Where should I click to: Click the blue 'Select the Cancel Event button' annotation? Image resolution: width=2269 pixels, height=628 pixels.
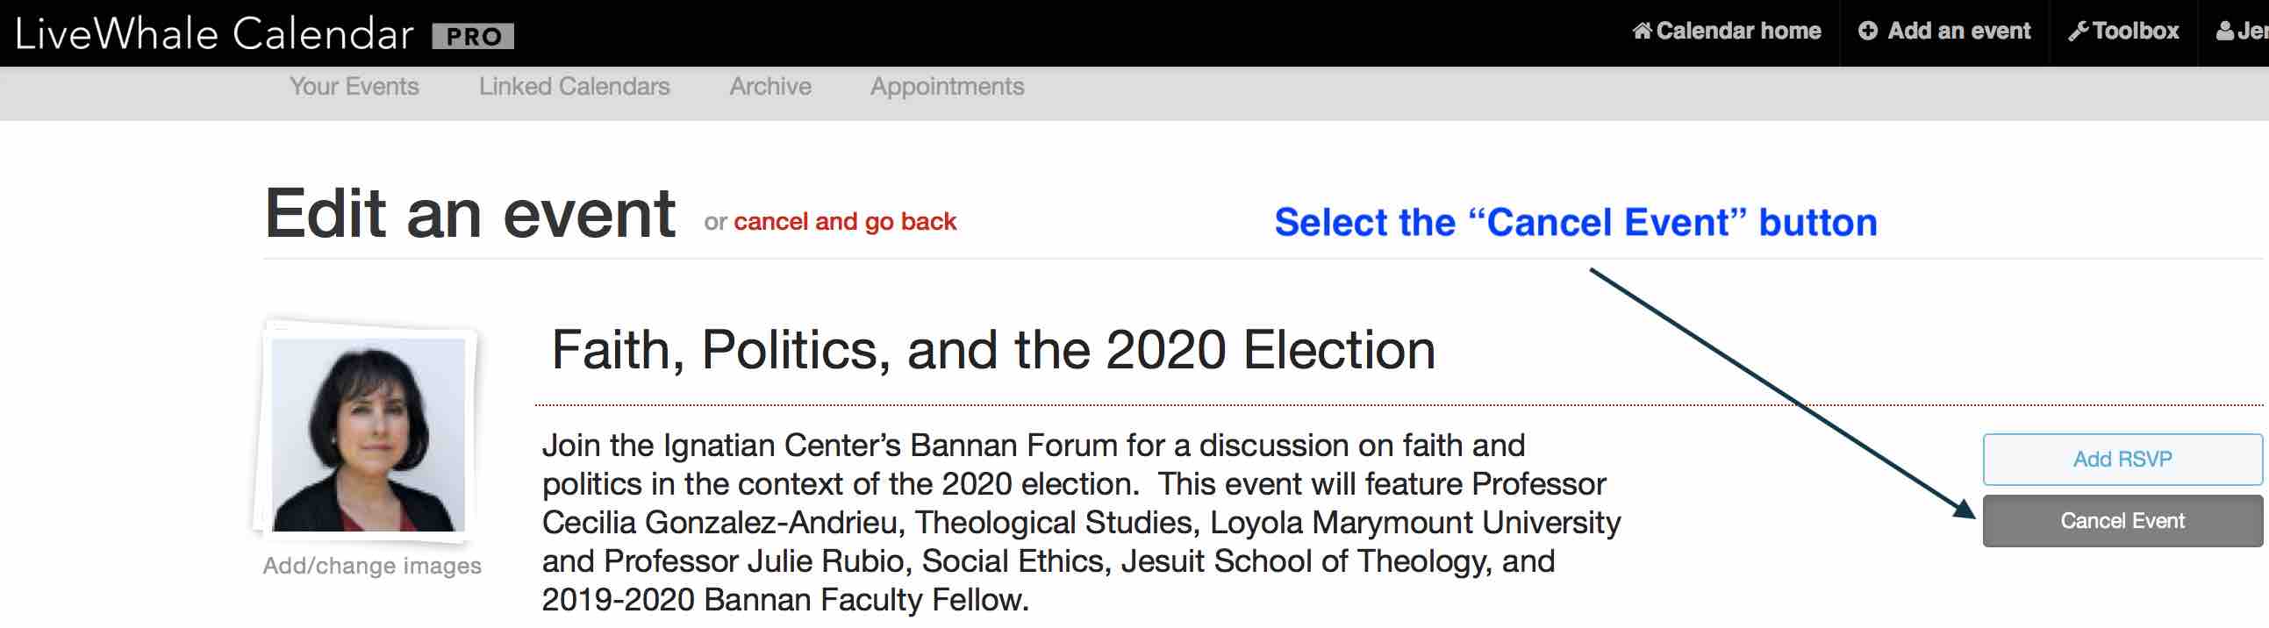1575,222
